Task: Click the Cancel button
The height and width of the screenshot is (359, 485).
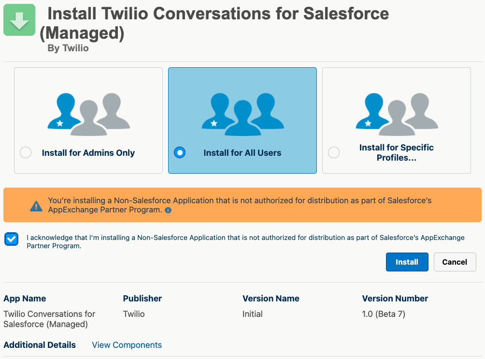Action: pyautogui.click(x=455, y=262)
